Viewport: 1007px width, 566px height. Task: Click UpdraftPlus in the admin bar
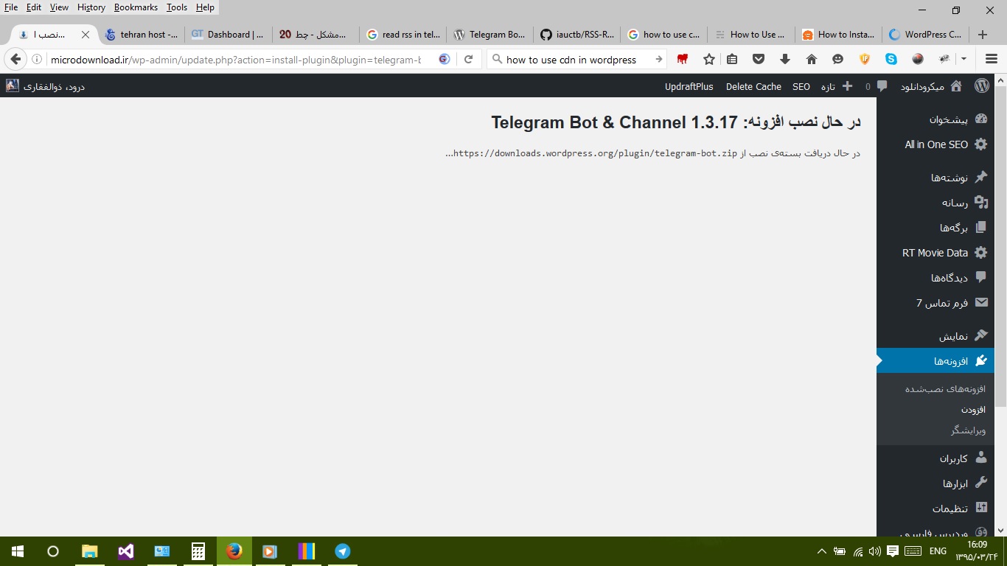(689, 86)
